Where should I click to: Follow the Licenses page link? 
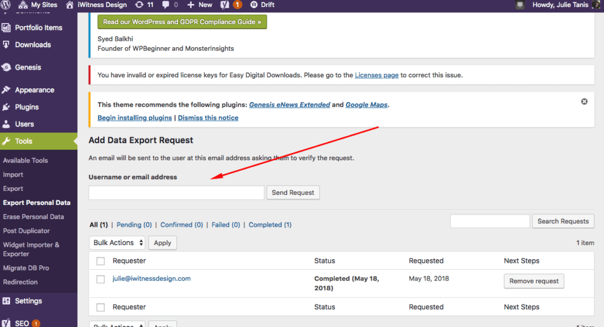(x=376, y=75)
